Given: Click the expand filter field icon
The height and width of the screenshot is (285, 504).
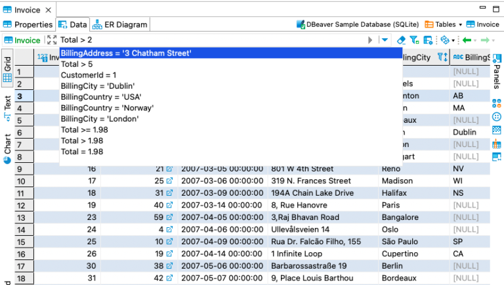Looking at the screenshot, I should (52, 40).
